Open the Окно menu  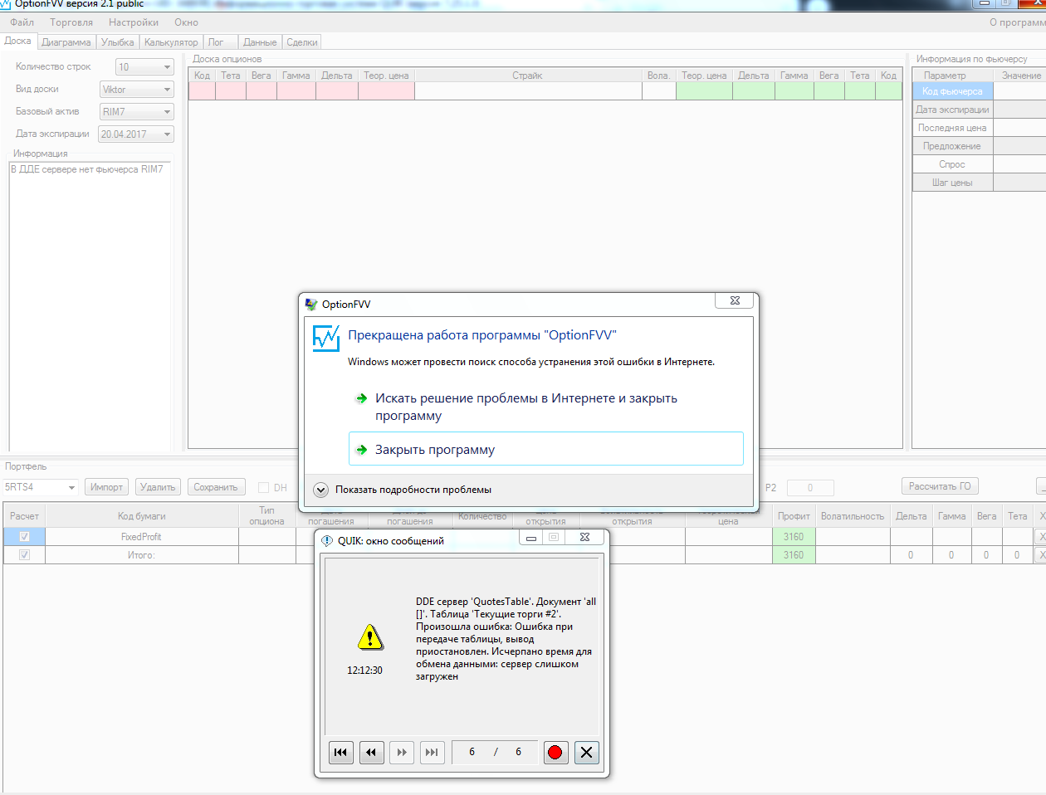tap(186, 22)
